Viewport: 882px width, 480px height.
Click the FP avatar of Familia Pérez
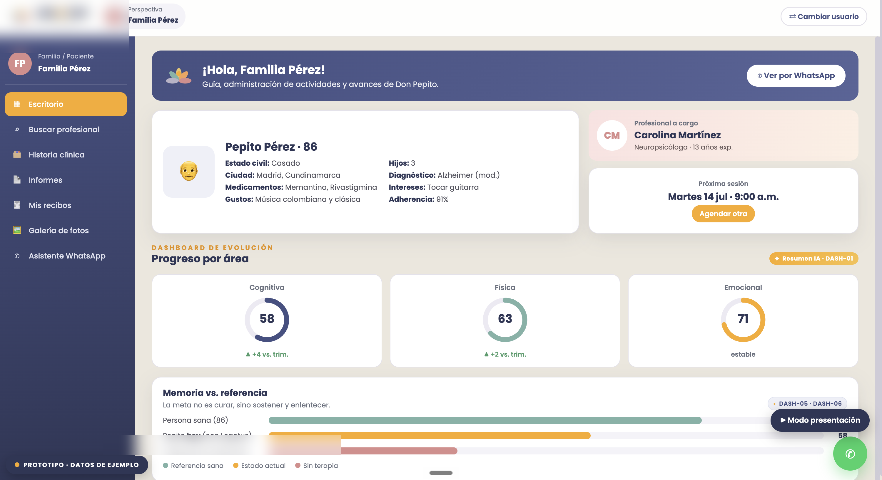tap(20, 63)
